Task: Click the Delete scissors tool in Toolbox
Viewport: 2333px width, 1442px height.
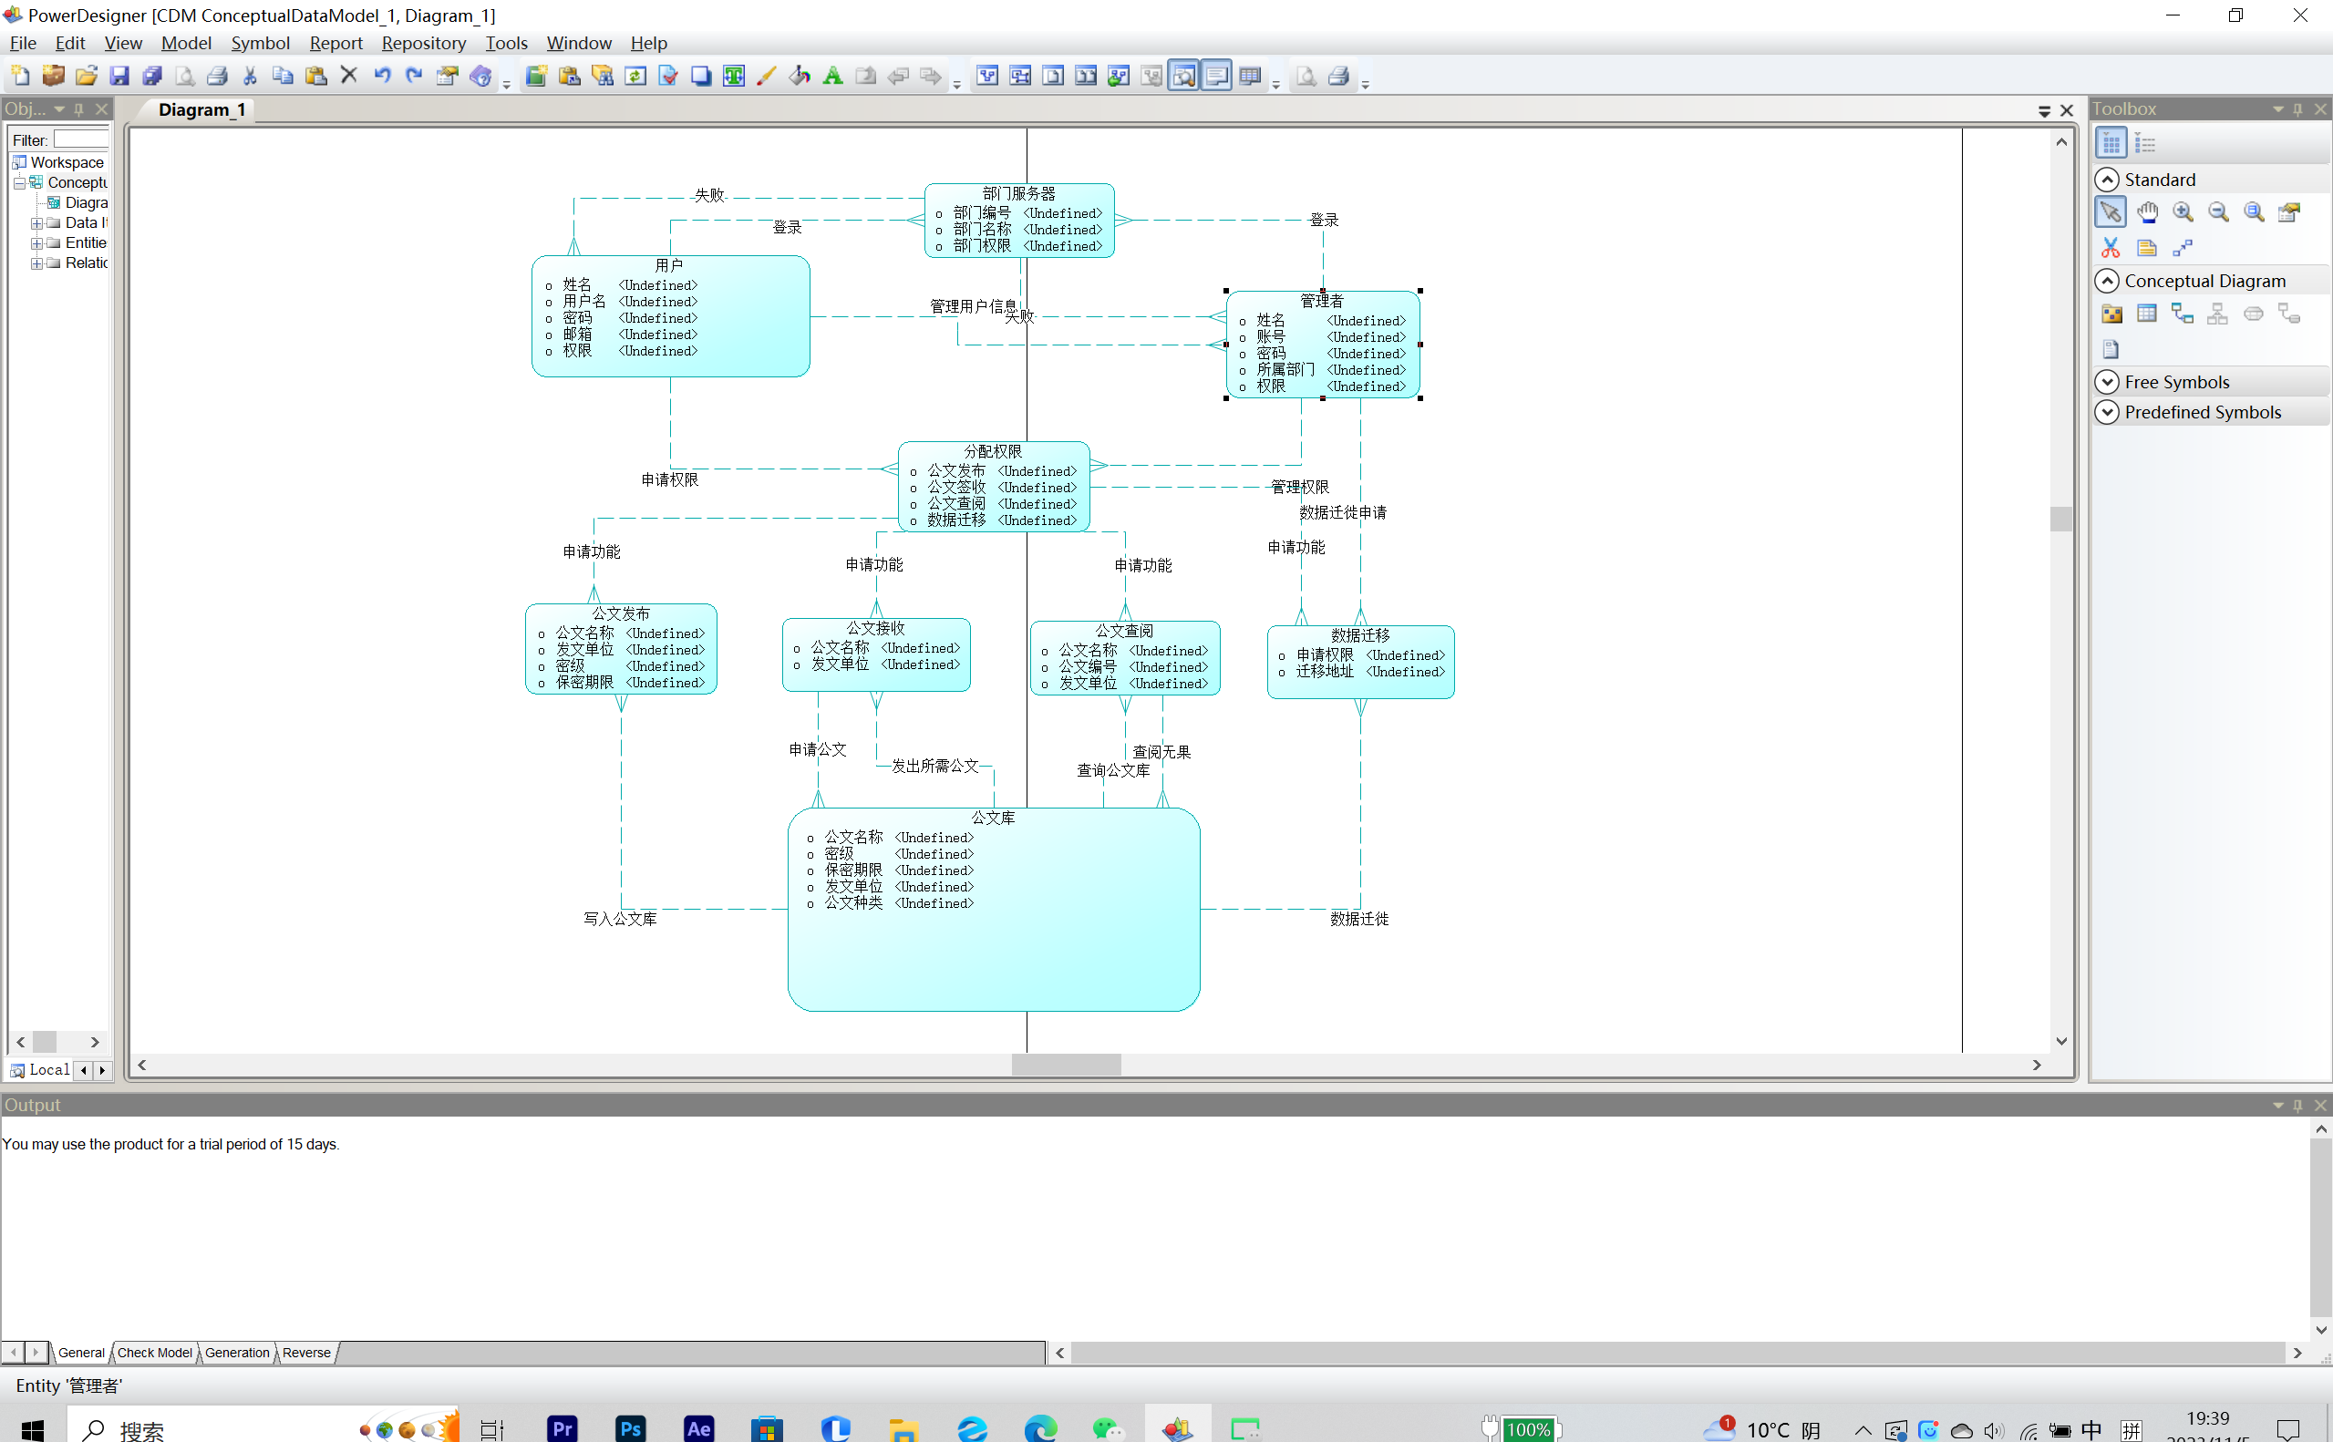Action: tap(2110, 249)
